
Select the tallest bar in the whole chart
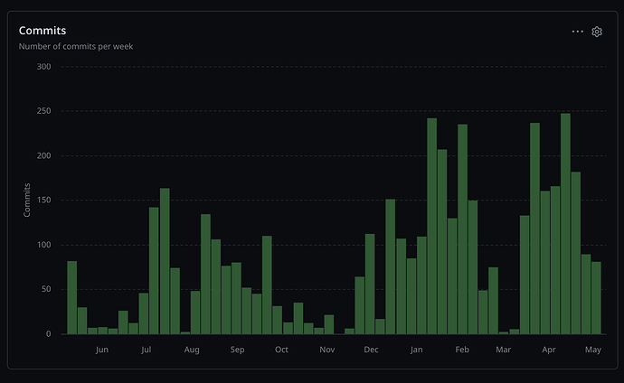565,224
